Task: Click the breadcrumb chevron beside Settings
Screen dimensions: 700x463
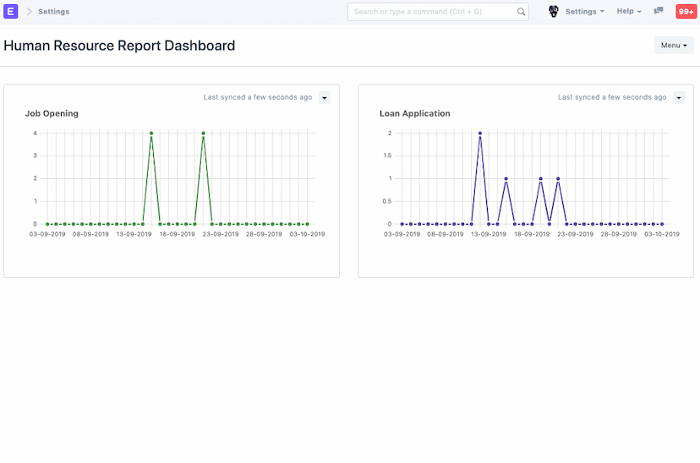Action: tap(29, 12)
